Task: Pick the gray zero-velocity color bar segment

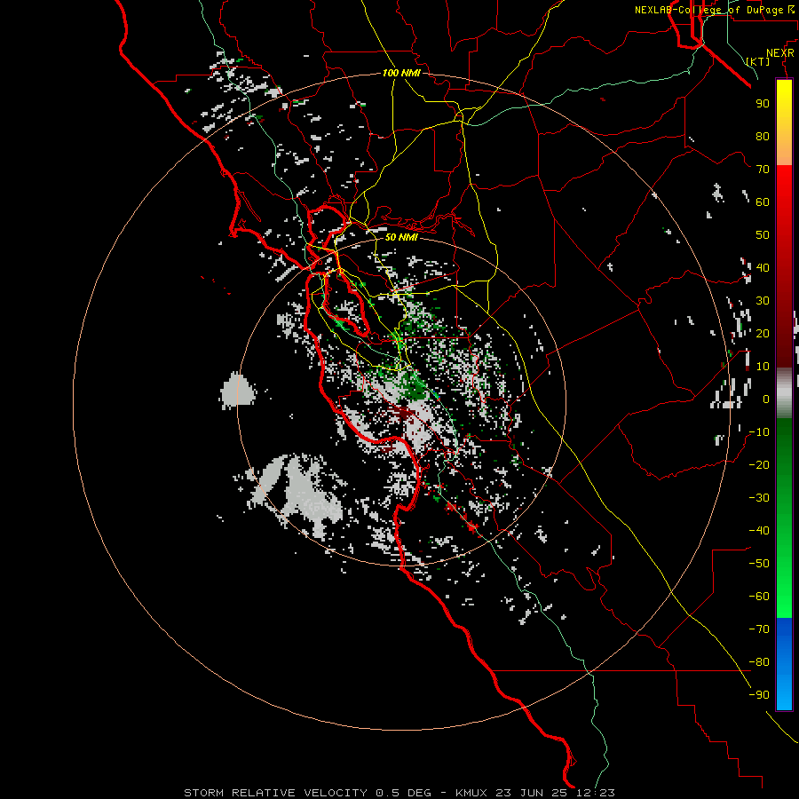Action: (784, 393)
